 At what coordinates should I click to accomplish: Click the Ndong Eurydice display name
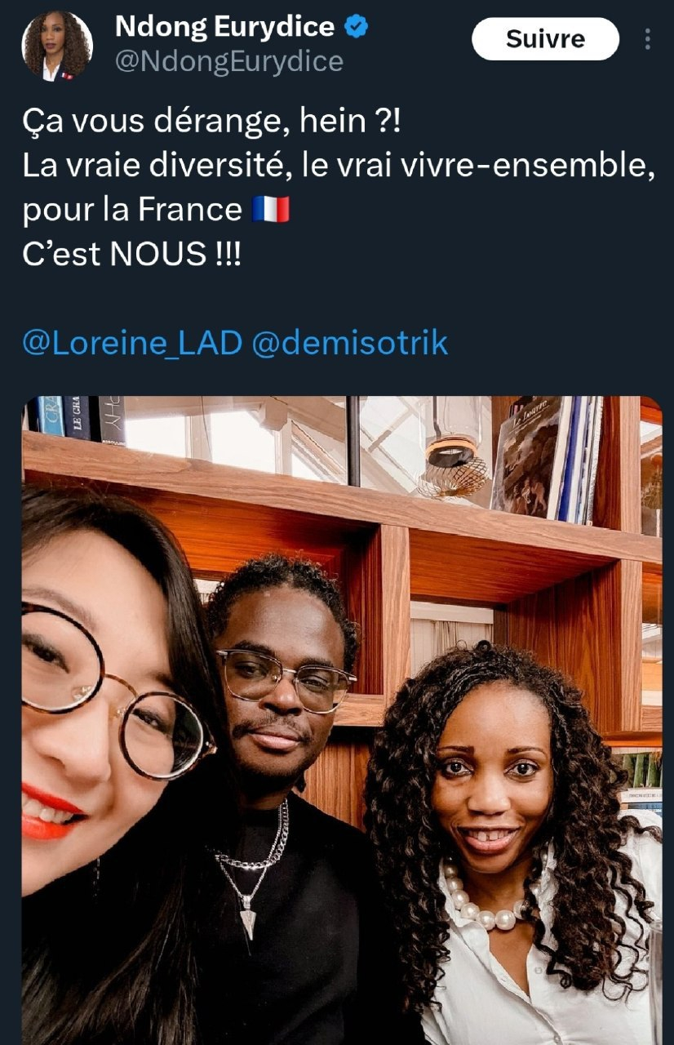[225, 28]
